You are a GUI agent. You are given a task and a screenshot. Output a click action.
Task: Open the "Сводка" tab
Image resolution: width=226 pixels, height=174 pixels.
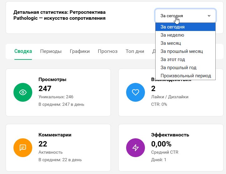tap(23, 51)
